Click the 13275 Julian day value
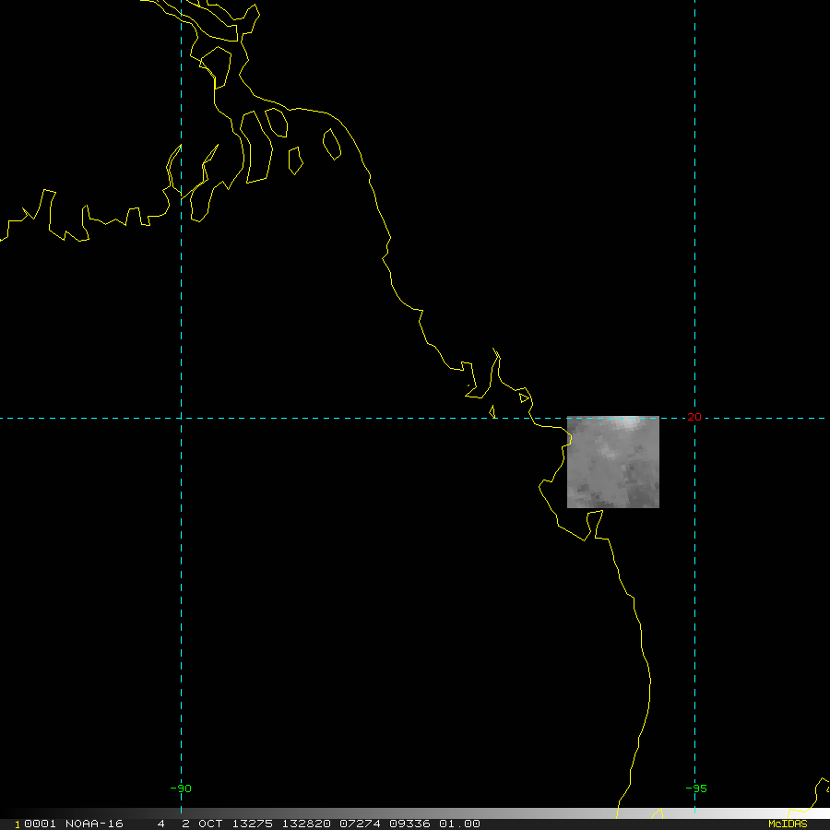The width and height of the screenshot is (830, 830). (x=253, y=824)
